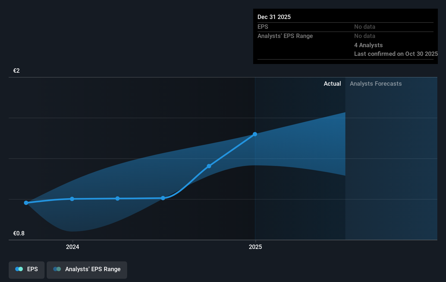Click the 4 Analysts link
This screenshot has height=282, width=446.
pos(368,45)
